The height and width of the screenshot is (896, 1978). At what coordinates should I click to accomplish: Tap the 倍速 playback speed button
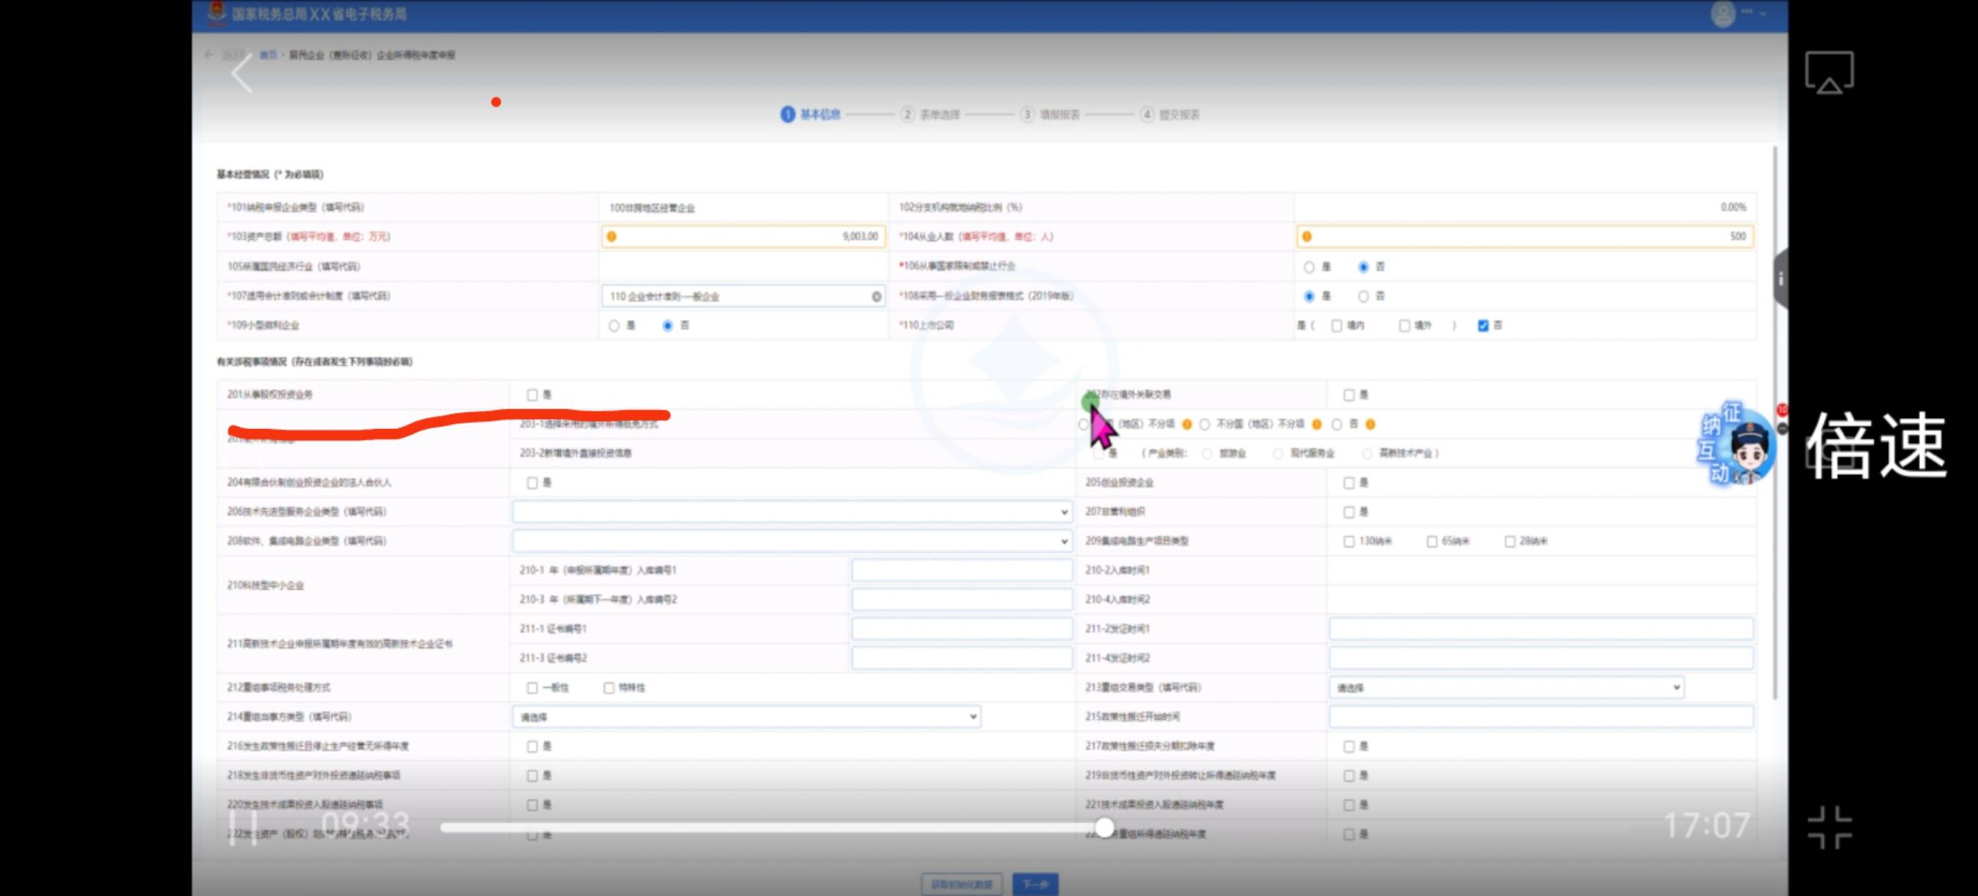1876,445
